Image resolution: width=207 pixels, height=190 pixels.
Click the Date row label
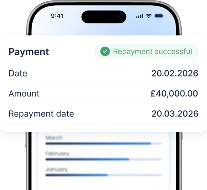tap(18, 73)
